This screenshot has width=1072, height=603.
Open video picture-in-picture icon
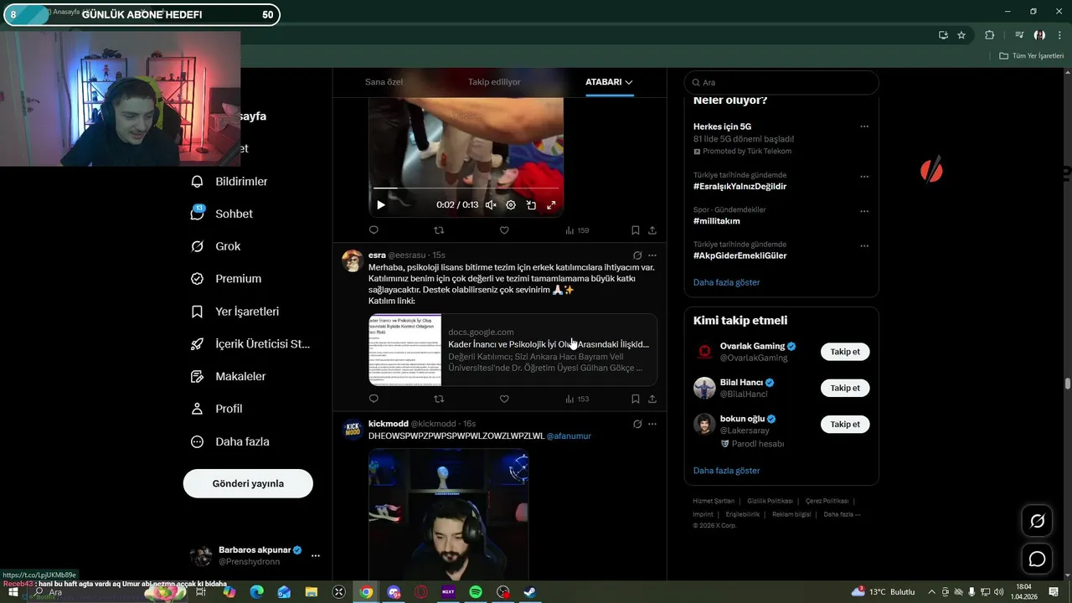[x=531, y=205]
